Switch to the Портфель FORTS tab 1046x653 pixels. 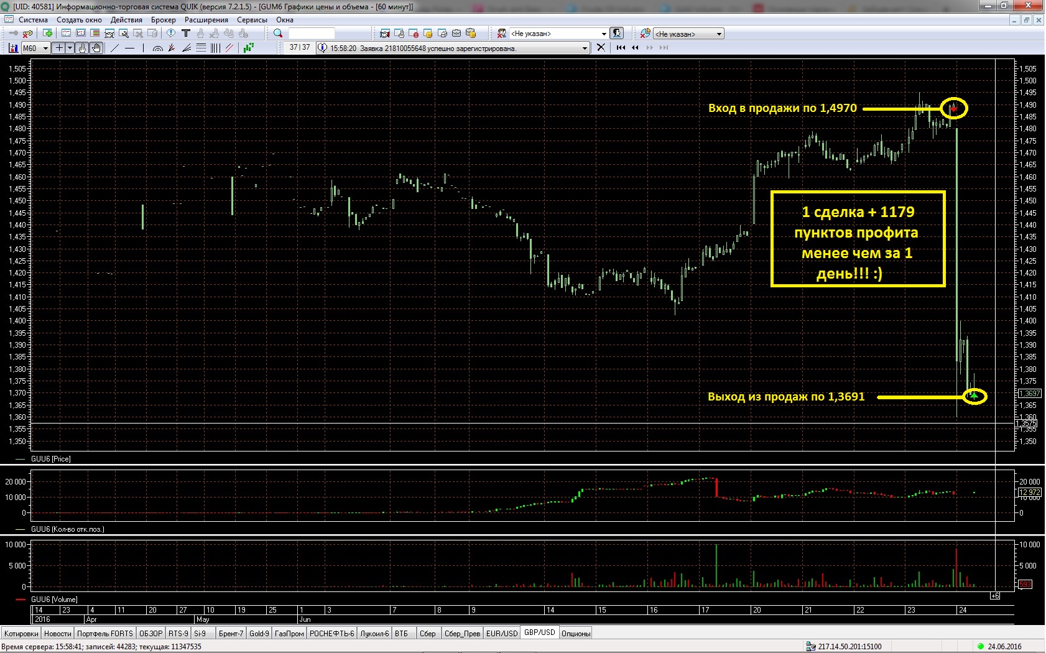pos(105,633)
